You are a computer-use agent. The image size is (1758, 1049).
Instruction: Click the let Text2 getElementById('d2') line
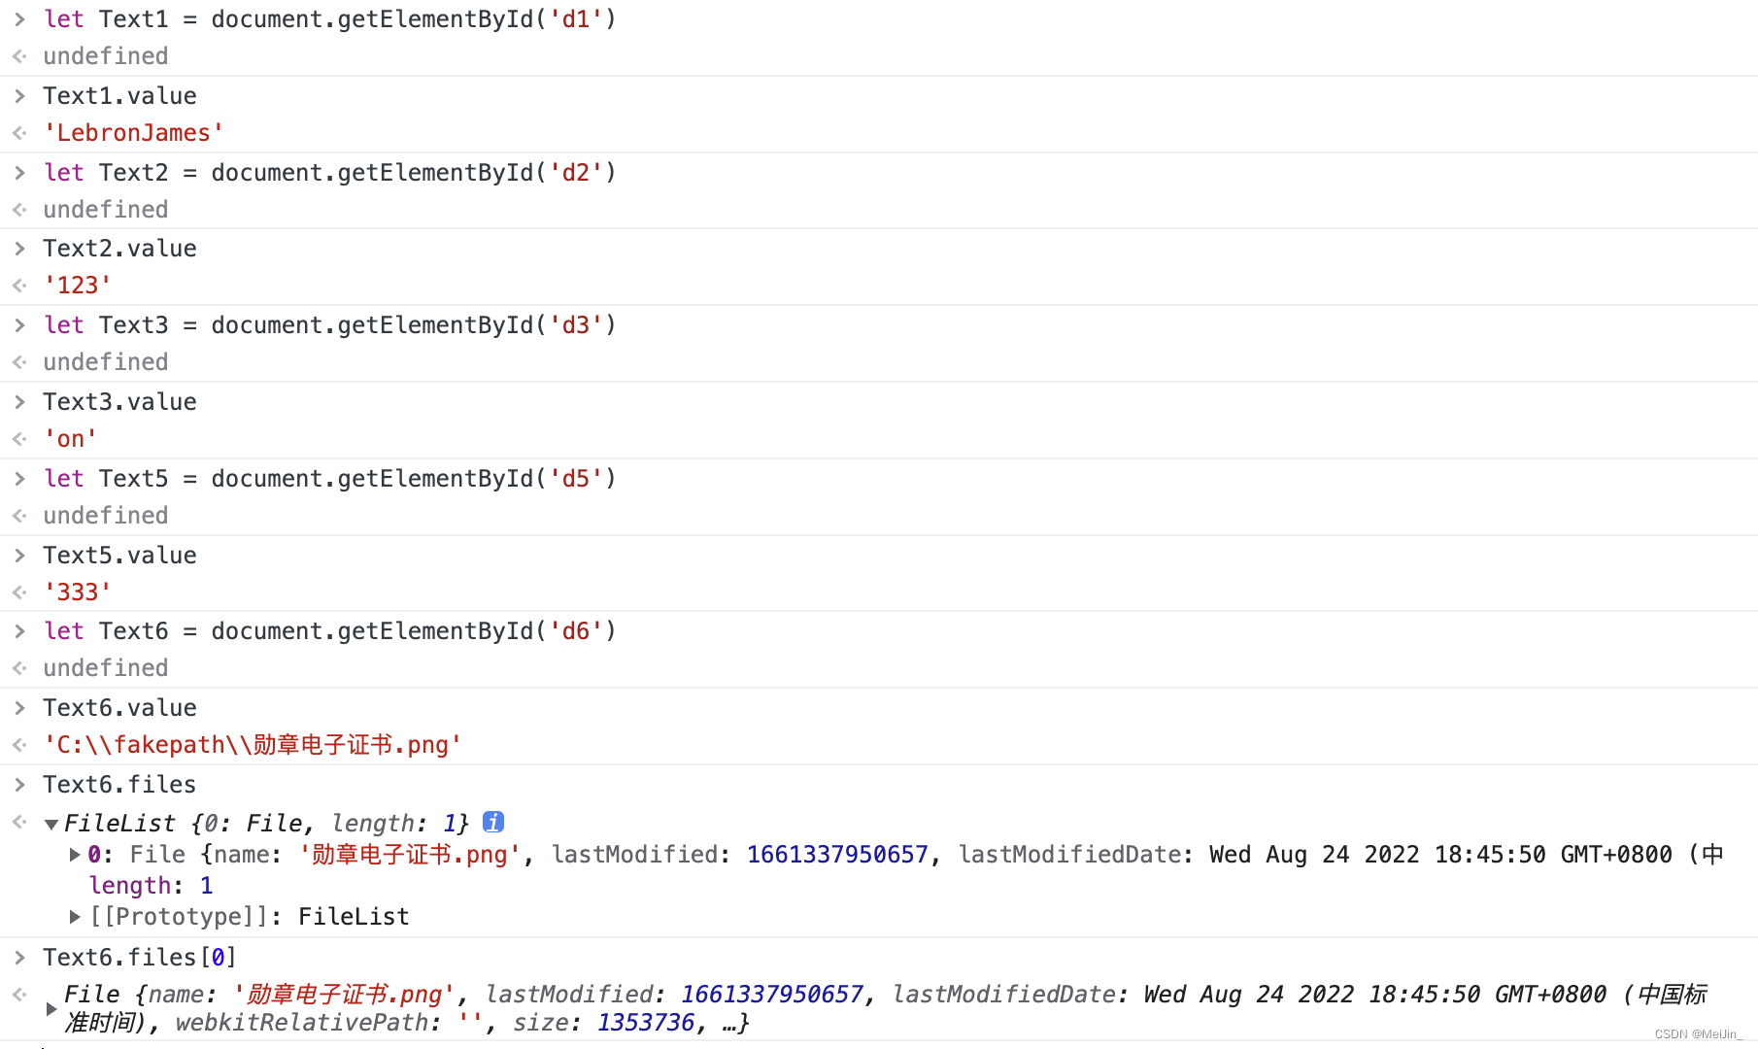(330, 173)
